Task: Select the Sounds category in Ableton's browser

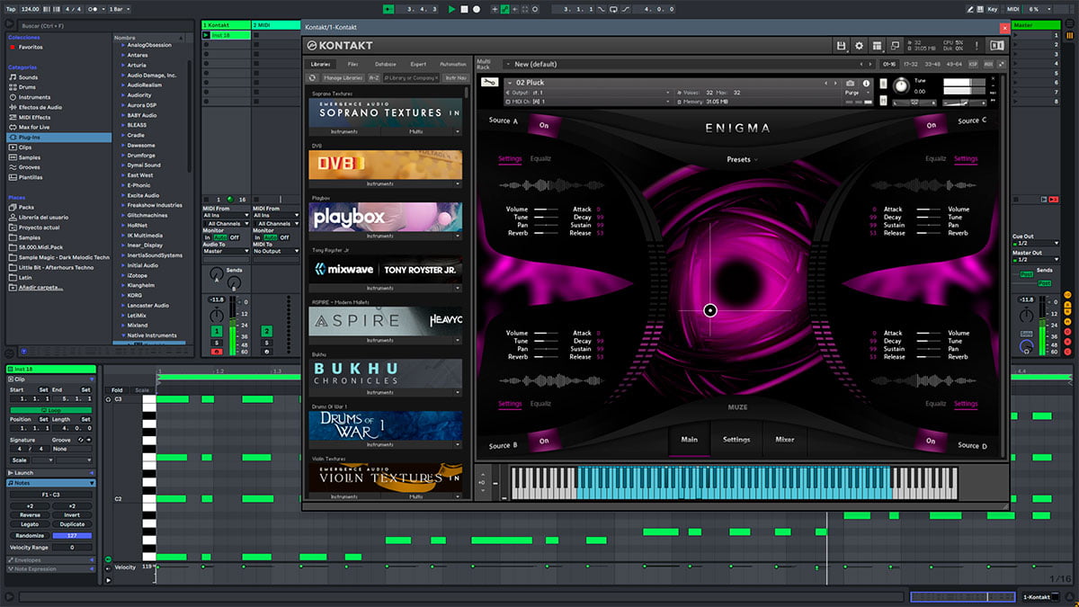Action: pos(29,77)
